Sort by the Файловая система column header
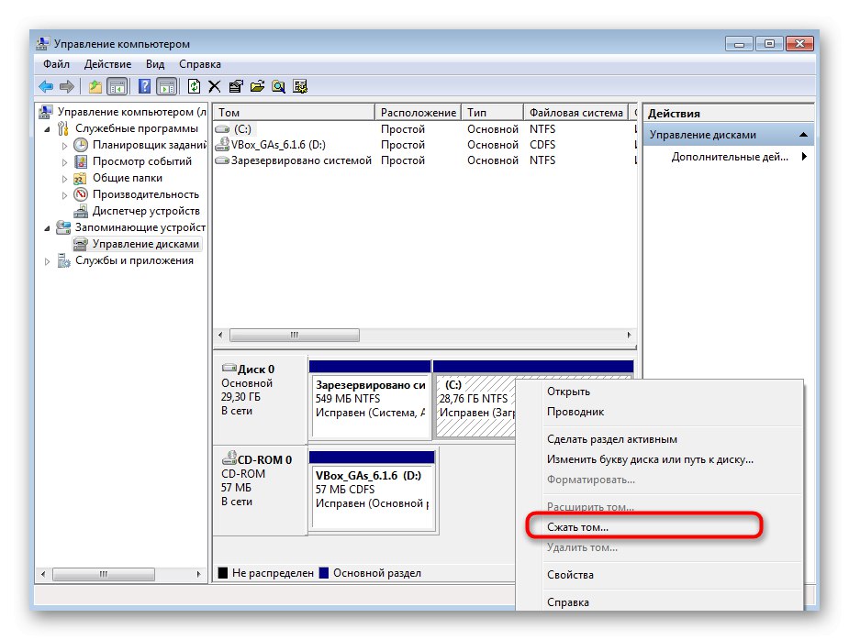Image resolution: width=849 pixels, height=640 pixels. (x=576, y=112)
